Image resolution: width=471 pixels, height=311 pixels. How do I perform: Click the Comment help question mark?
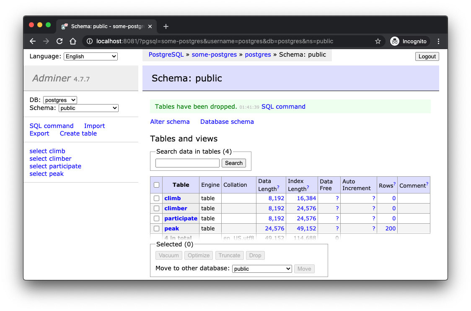coord(427,184)
